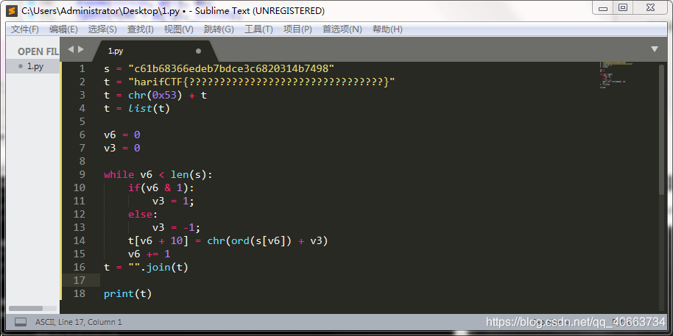This screenshot has width=673, height=336.
Task: Click t[v6 + 10] on line 14
Action: [x=158, y=241]
